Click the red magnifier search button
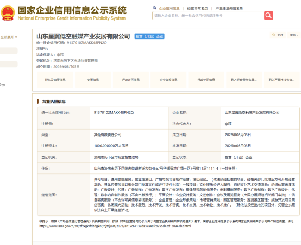Image resolution: width=301 pixels, height=245 pixels. click(x=268, y=16)
